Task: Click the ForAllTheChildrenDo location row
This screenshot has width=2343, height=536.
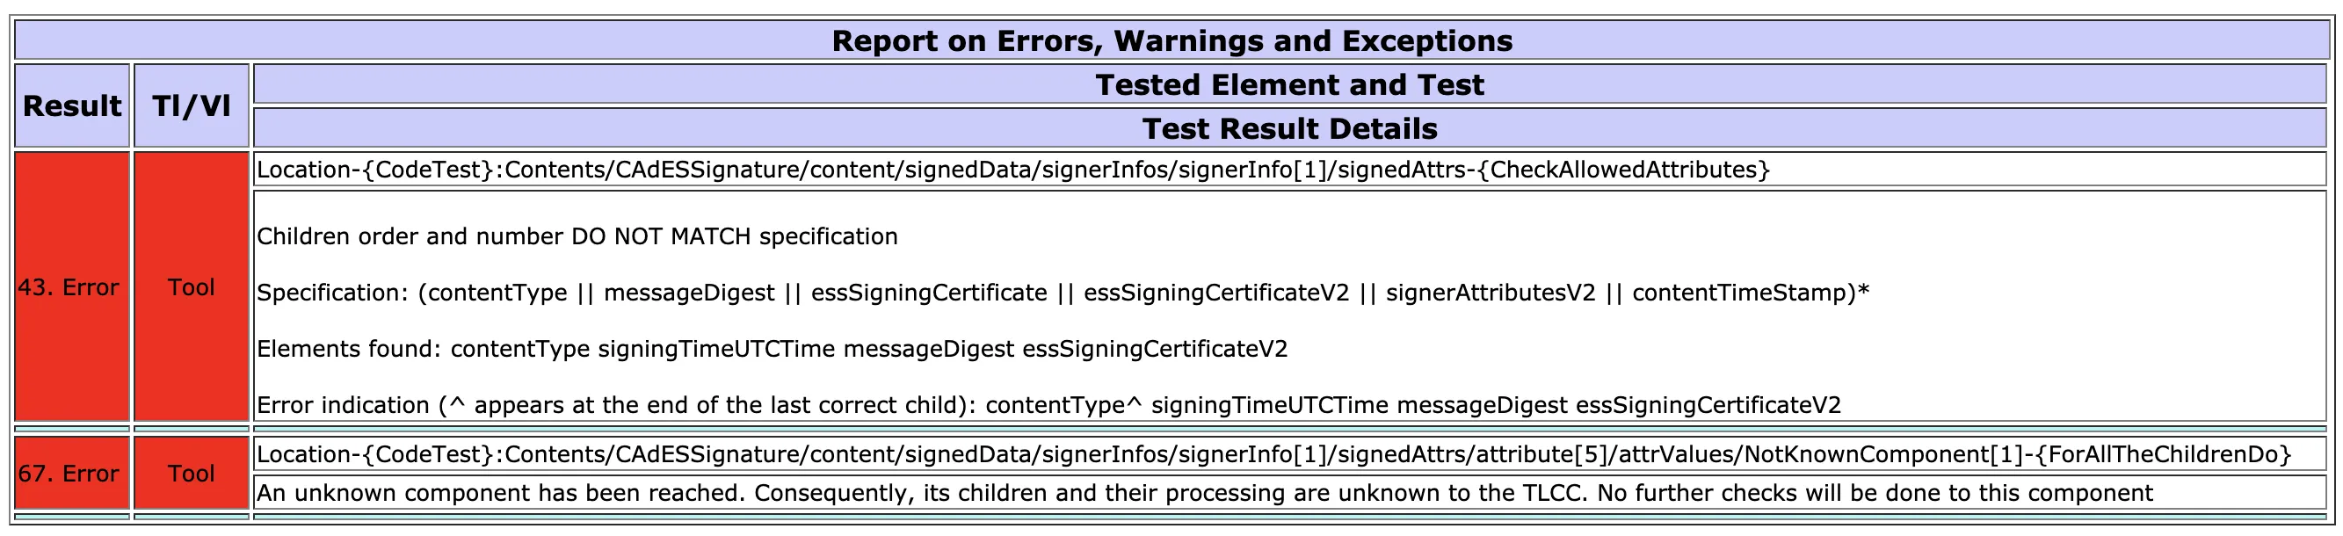Action: 1290,454
